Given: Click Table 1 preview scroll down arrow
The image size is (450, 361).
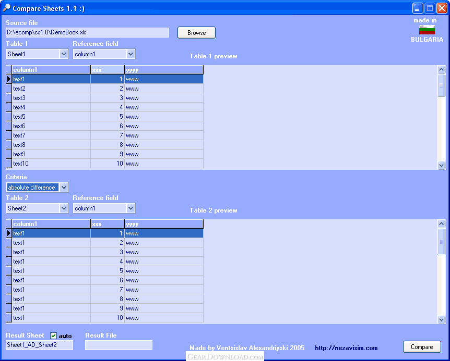Looking at the screenshot, I should pos(442,165).
